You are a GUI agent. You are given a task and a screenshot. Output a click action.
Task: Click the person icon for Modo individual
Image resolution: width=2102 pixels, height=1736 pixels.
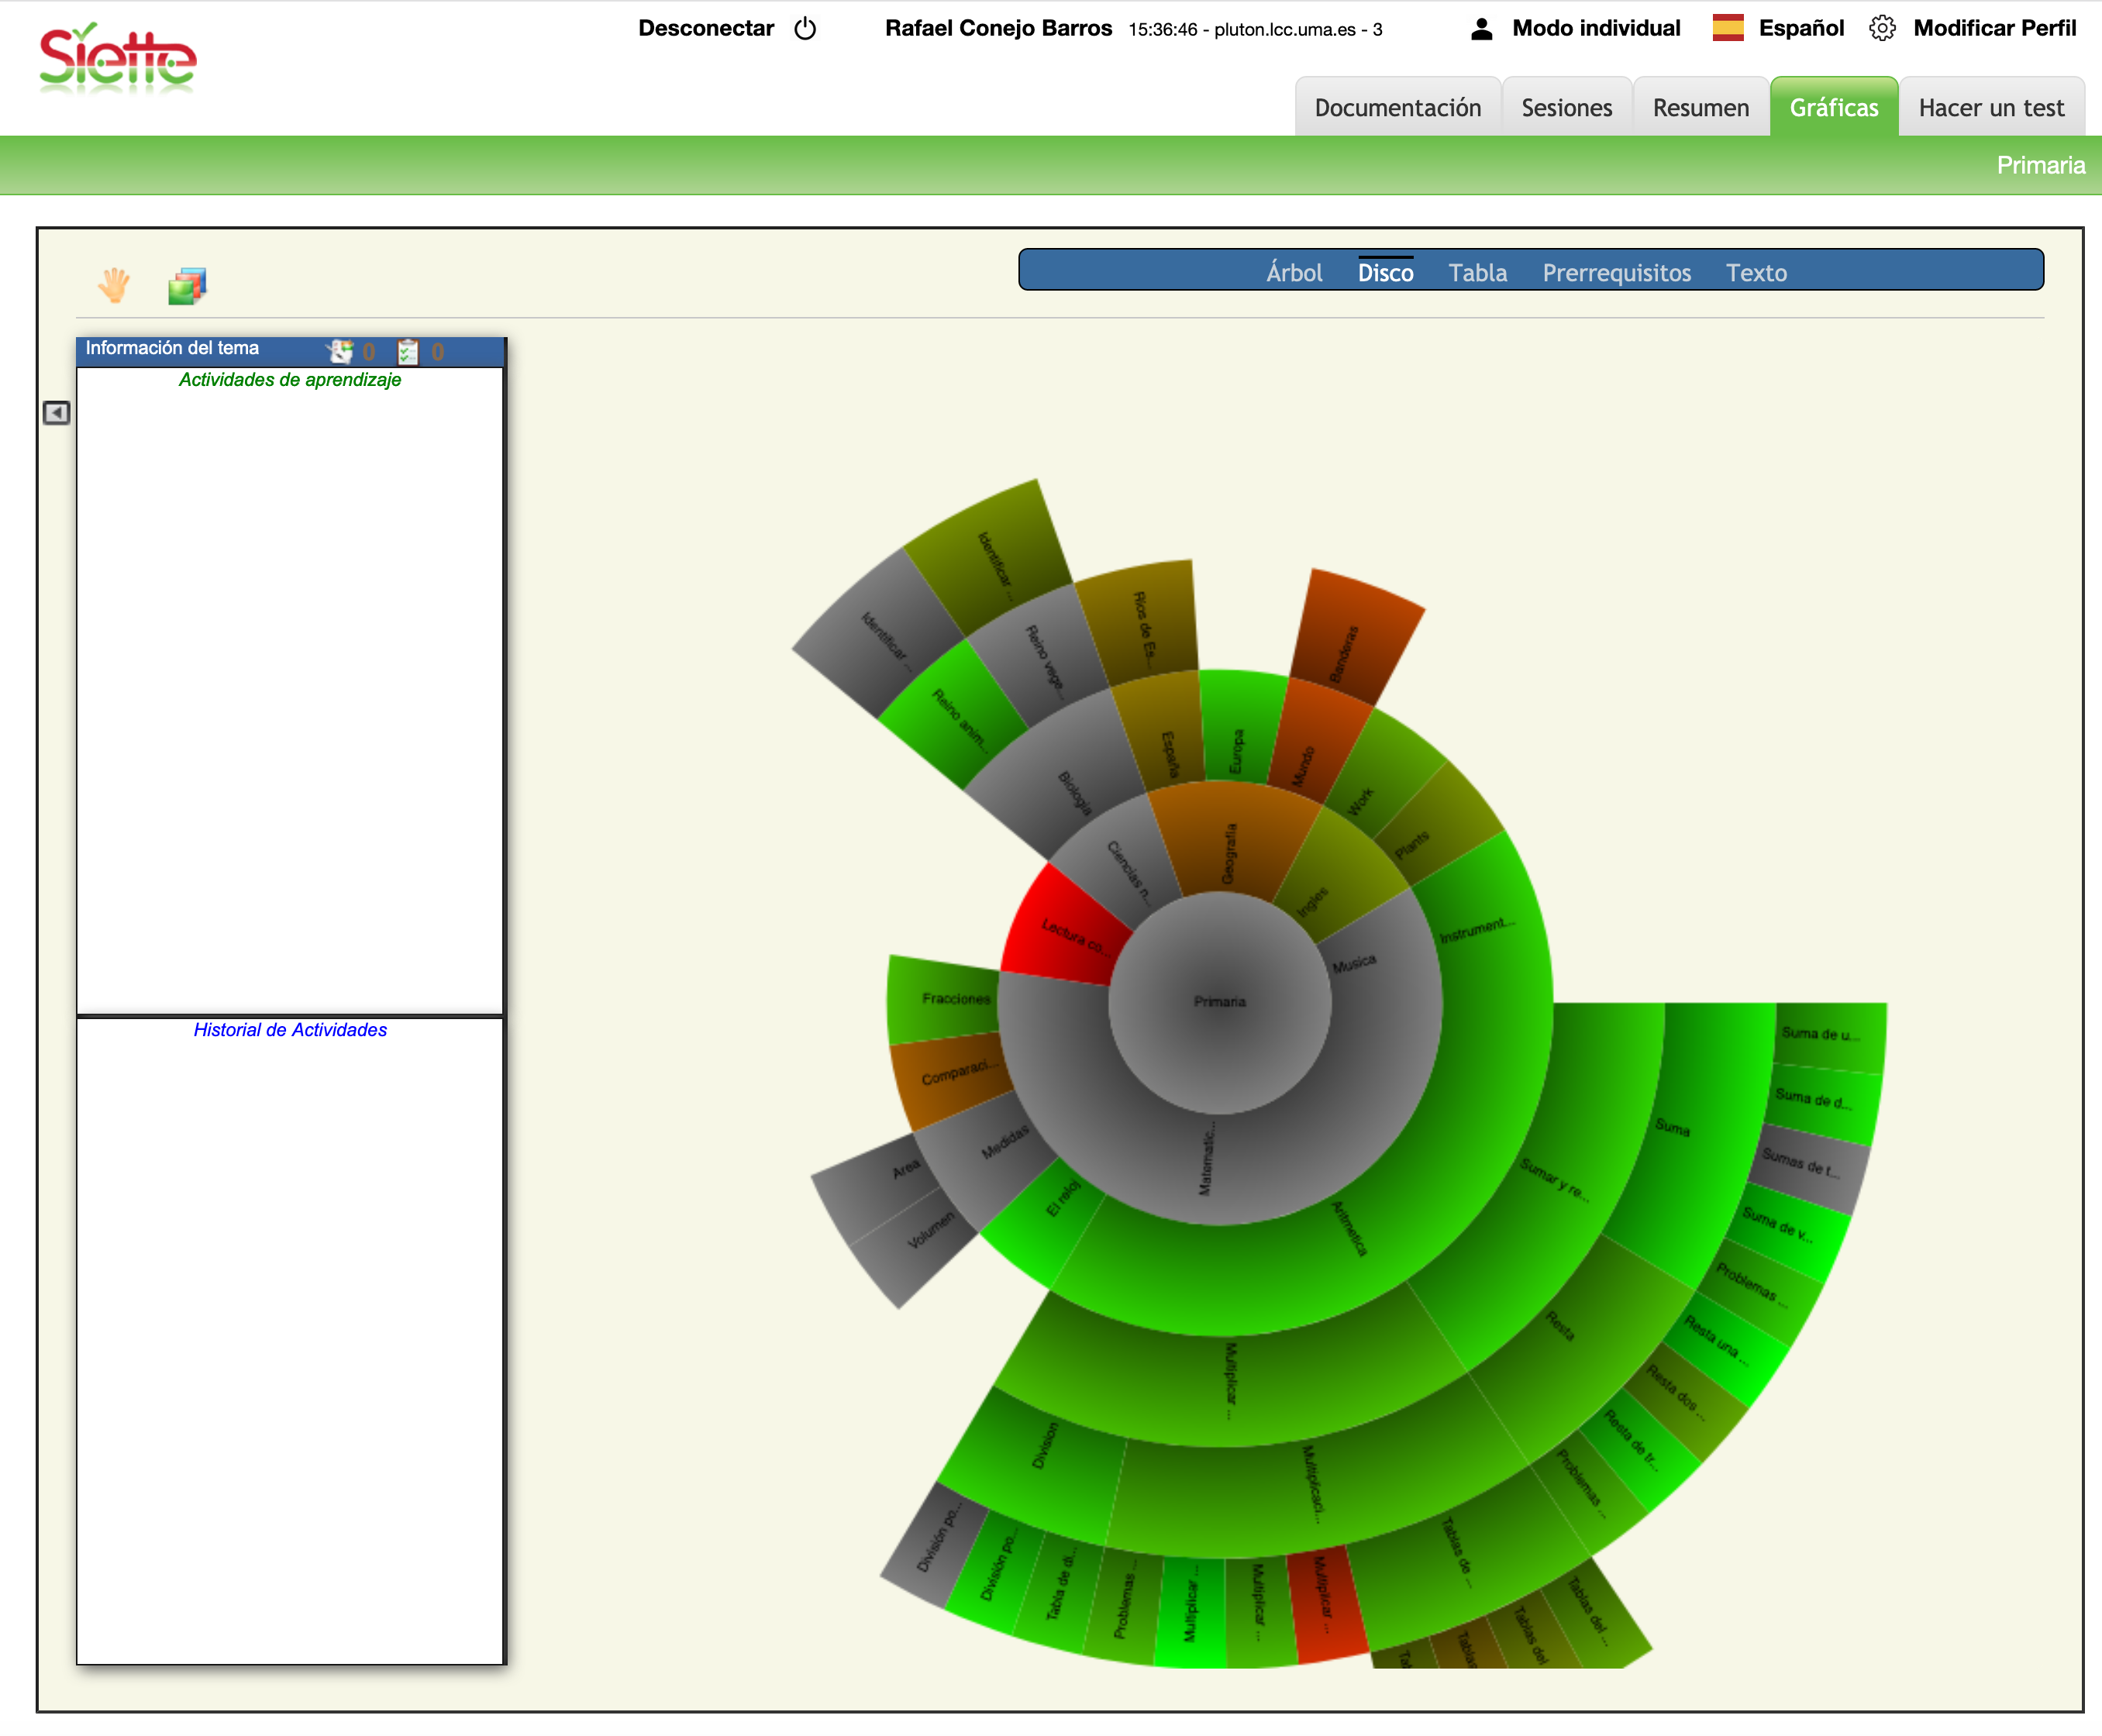click(1481, 29)
